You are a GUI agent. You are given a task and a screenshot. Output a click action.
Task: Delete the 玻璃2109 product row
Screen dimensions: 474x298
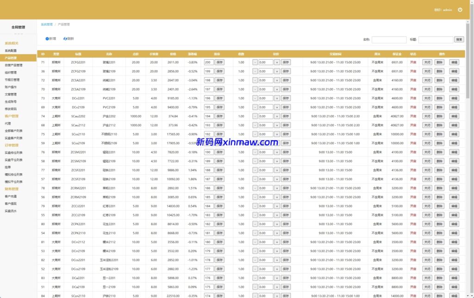439,72
